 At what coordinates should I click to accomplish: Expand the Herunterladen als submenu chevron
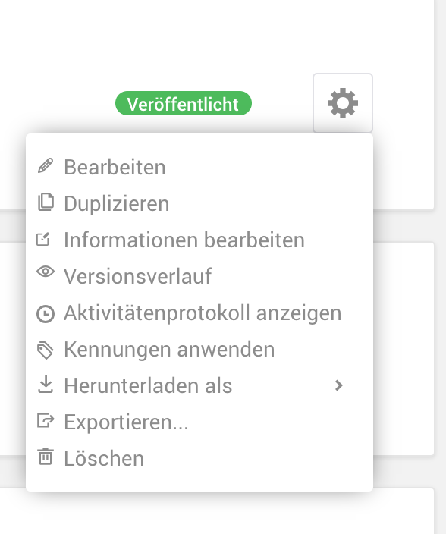(338, 385)
